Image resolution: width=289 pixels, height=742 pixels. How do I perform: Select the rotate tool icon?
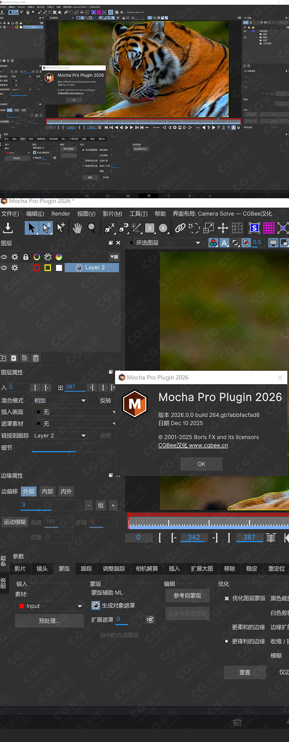click(194, 228)
